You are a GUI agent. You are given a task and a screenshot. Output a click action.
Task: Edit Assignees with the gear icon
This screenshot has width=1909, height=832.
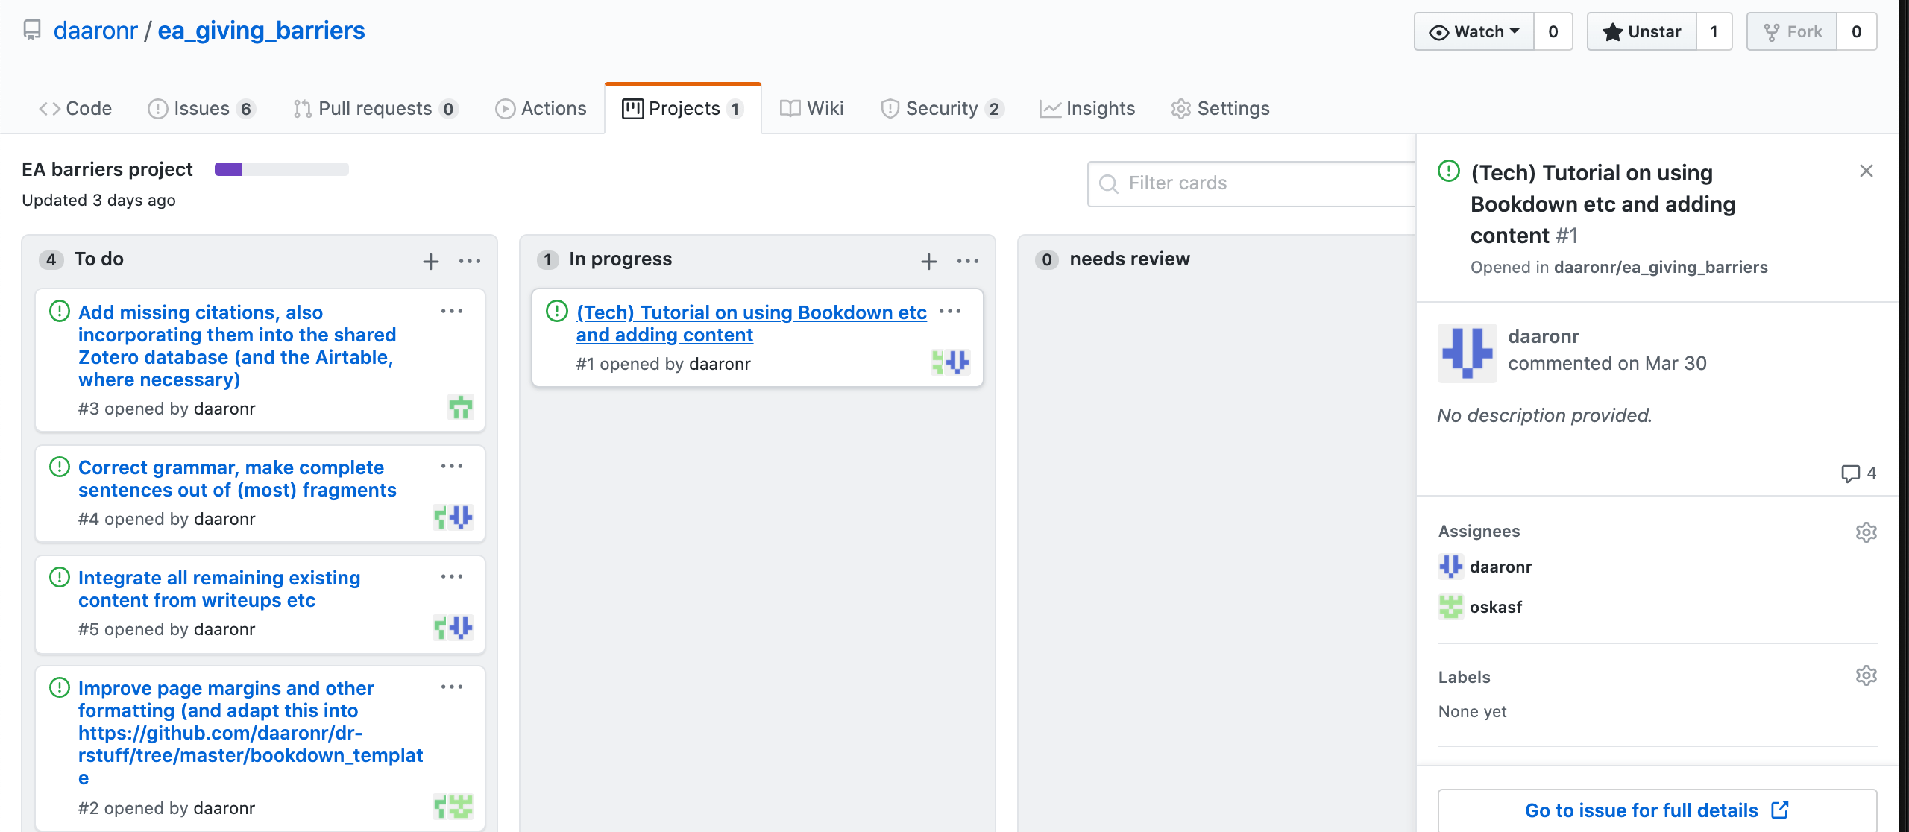[1866, 532]
